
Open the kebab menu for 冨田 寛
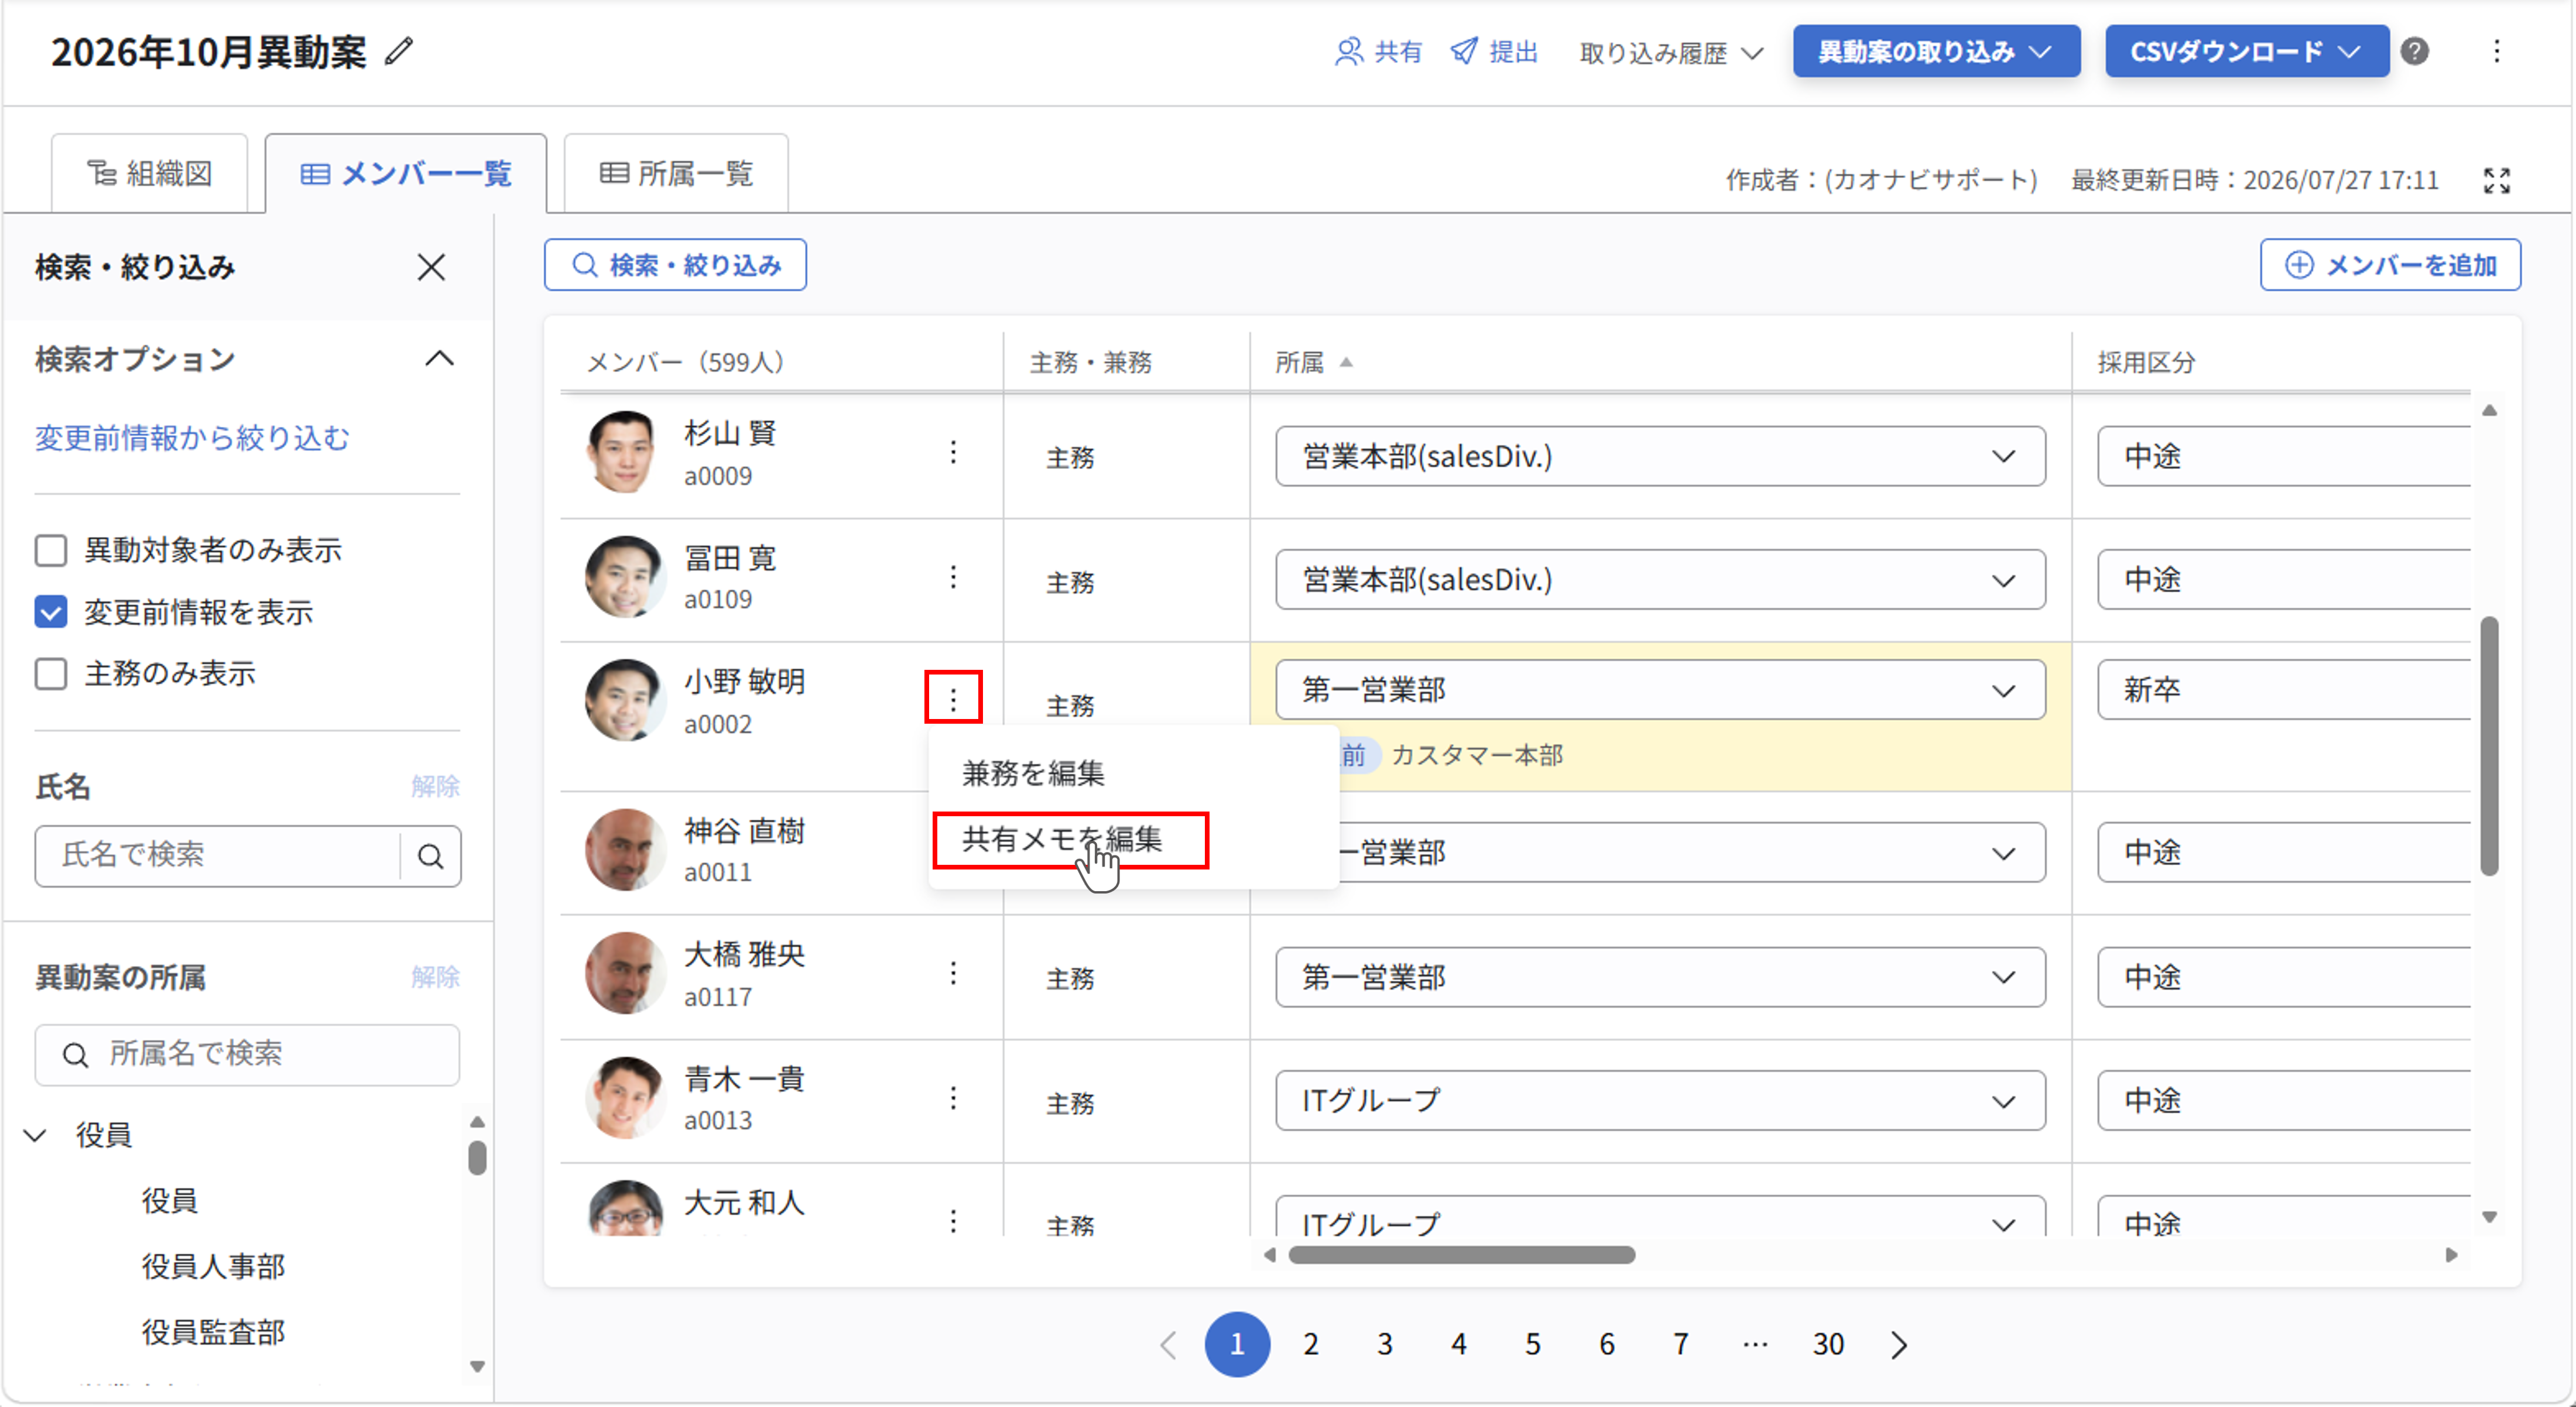[953, 577]
